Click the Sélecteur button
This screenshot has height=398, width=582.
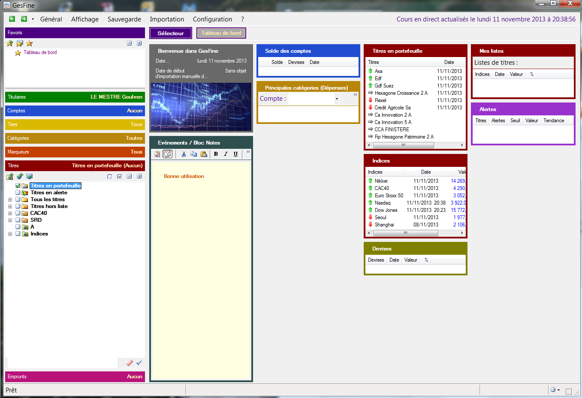point(170,33)
